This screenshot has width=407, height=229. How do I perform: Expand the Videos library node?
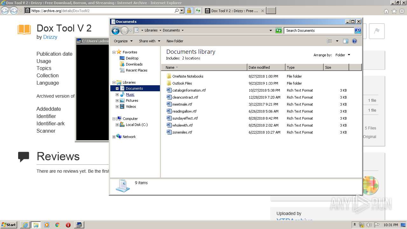[117, 107]
